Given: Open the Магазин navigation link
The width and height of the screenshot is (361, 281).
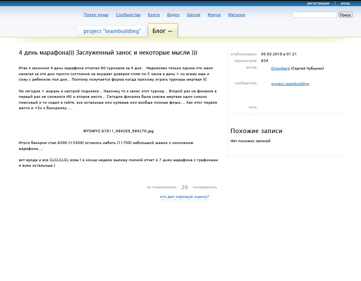Looking at the screenshot, I should [236, 15].
